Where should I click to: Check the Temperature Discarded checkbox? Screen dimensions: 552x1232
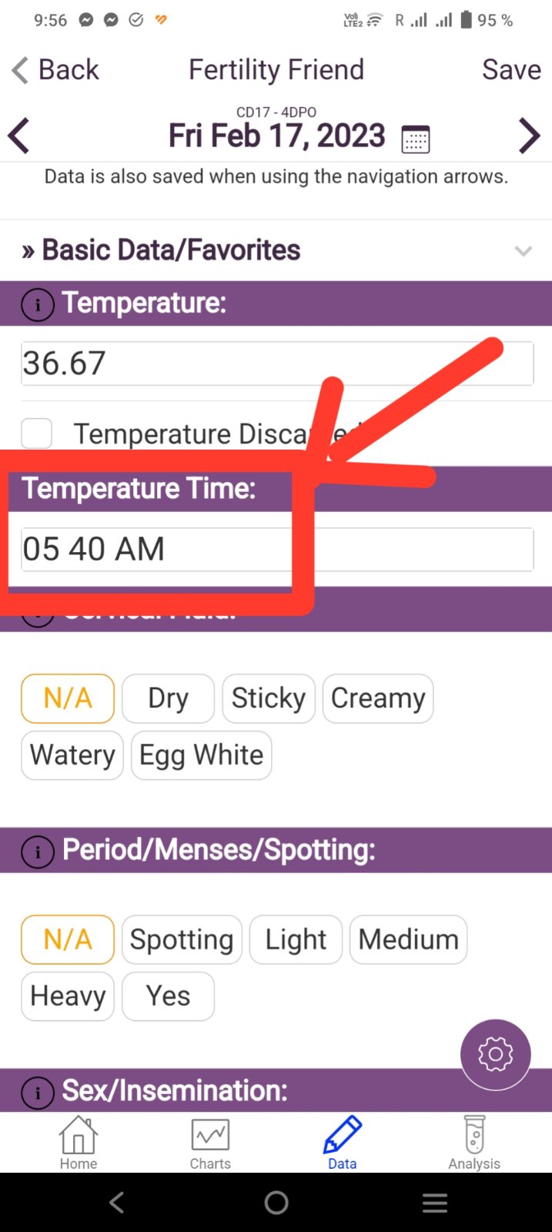(x=37, y=434)
